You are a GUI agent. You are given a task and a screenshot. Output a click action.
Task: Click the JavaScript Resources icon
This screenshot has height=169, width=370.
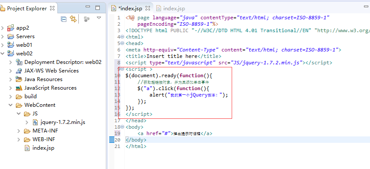[19, 88]
